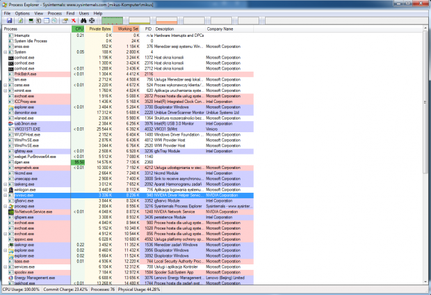This screenshot has height=295, width=431.
Task: Toggle the Show Lower Pane icon
Action: 47,21
